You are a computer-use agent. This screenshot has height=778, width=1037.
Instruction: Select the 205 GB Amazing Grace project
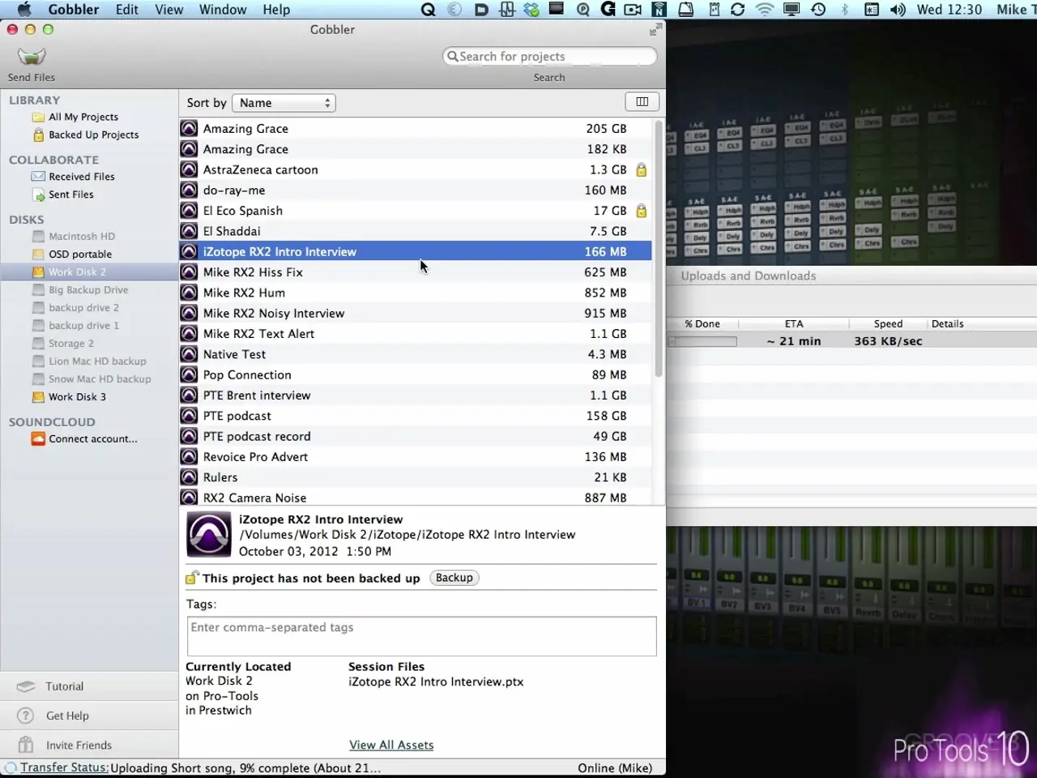click(x=415, y=129)
